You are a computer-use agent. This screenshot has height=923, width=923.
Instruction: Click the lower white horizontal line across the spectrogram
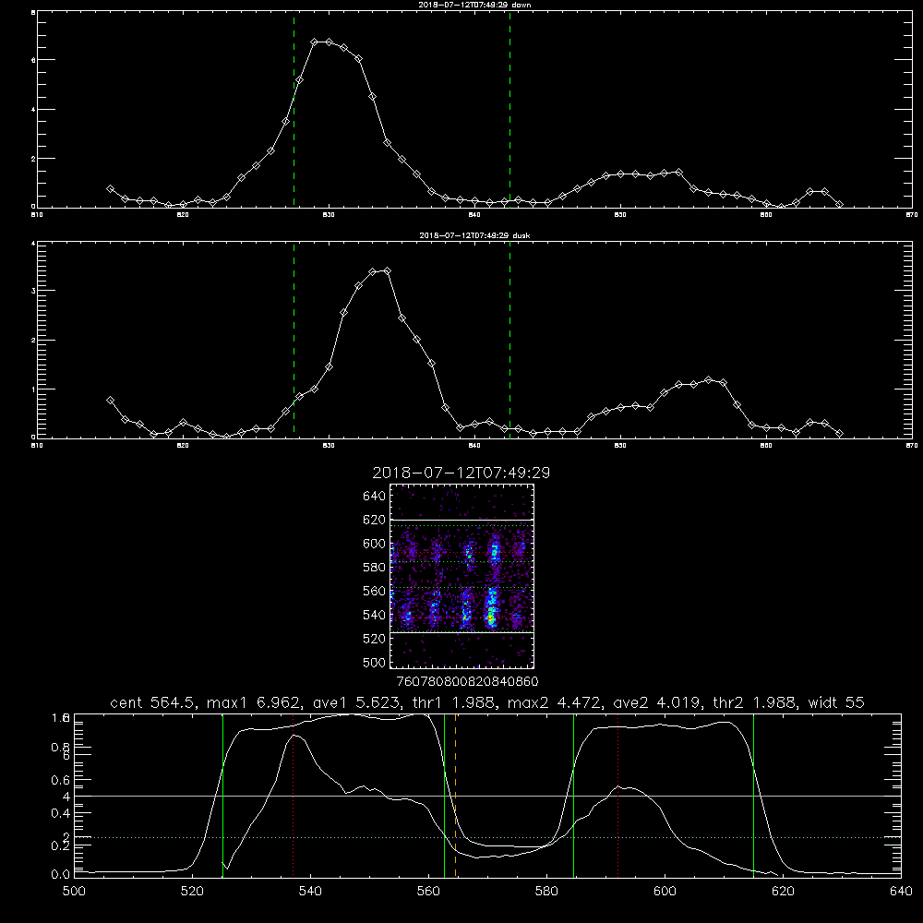[x=462, y=632]
